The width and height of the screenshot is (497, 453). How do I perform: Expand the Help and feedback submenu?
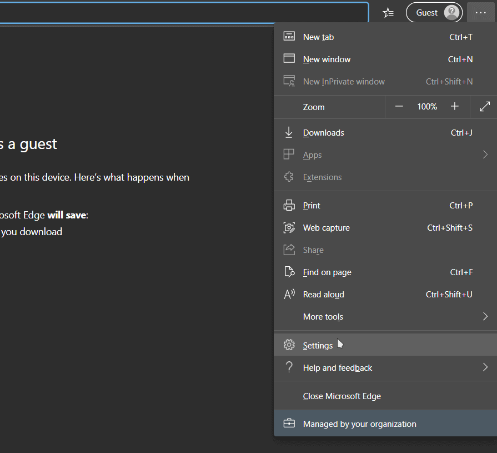pyautogui.click(x=484, y=367)
